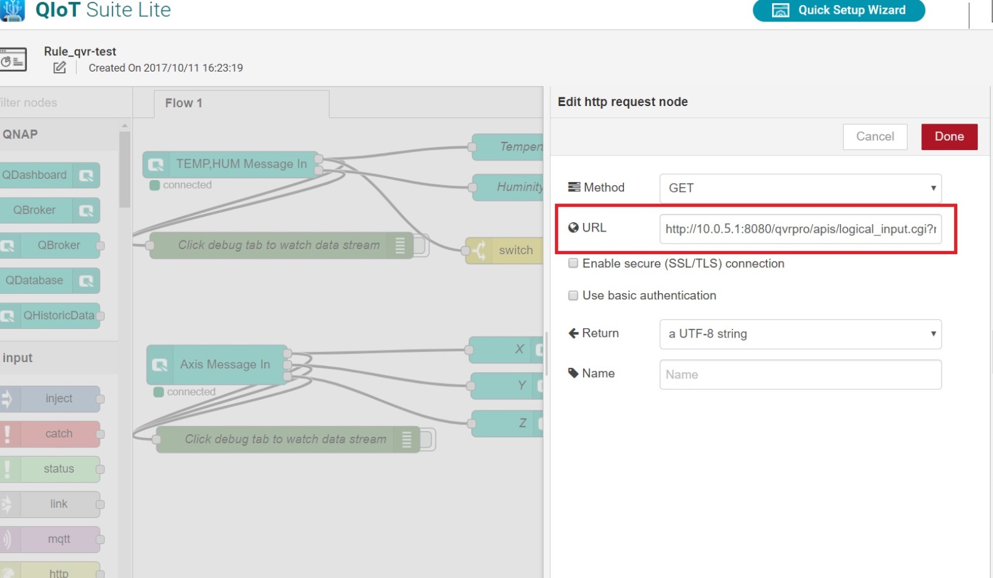The width and height of the screenshot is (993, 578).
Task: Select the Y function node
Action: tap(507, 385)
